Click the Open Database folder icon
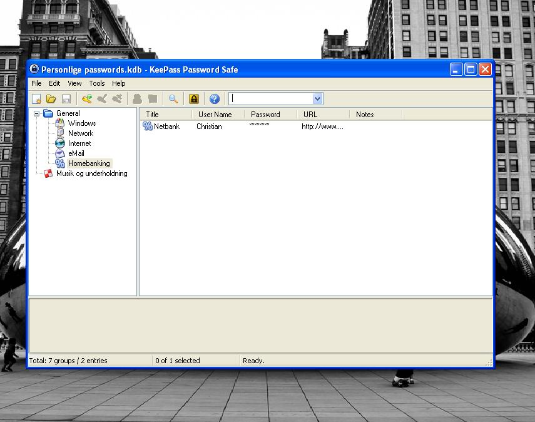The image size is (535, 422). (51, 99)
